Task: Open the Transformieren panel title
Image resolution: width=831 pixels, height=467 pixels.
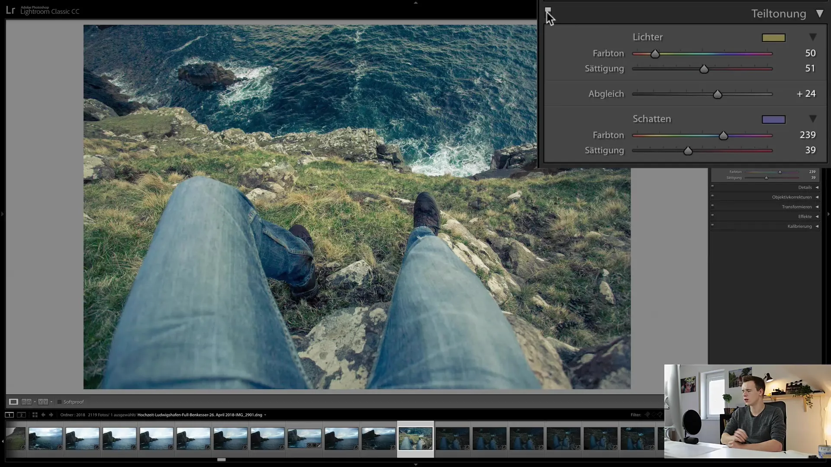Action: pos(797,207)
